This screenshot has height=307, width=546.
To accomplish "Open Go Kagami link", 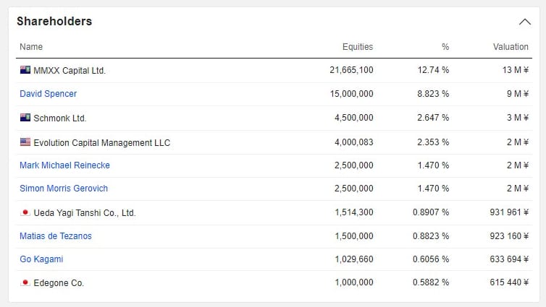I will [x=41, y=259].
